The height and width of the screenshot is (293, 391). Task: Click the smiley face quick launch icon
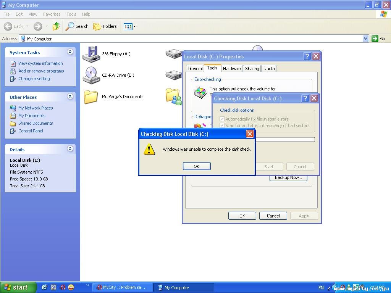coord(71,287)
